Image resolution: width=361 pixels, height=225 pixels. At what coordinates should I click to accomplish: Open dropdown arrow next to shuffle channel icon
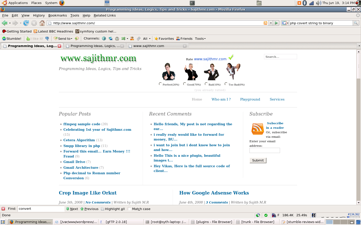click(127, 39)
